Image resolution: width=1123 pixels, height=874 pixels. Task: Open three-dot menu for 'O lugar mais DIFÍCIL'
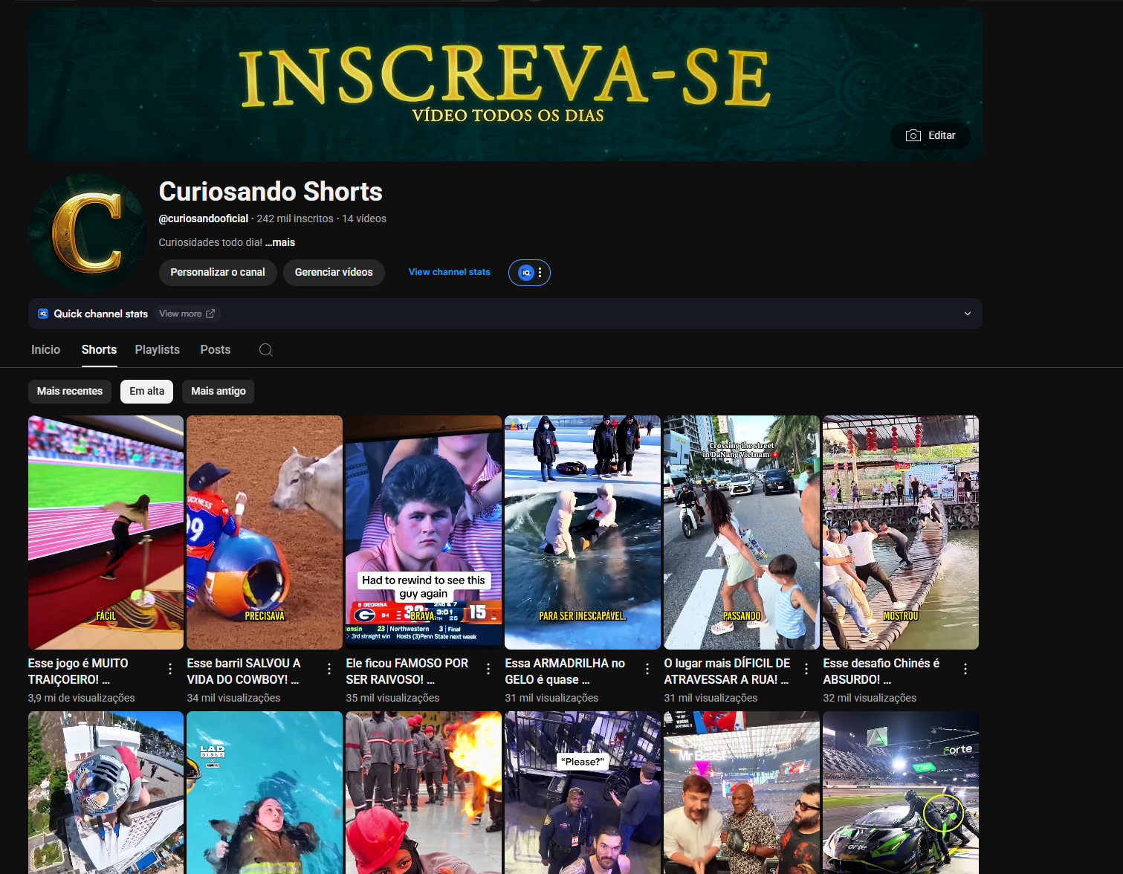[x=806, y=669]
